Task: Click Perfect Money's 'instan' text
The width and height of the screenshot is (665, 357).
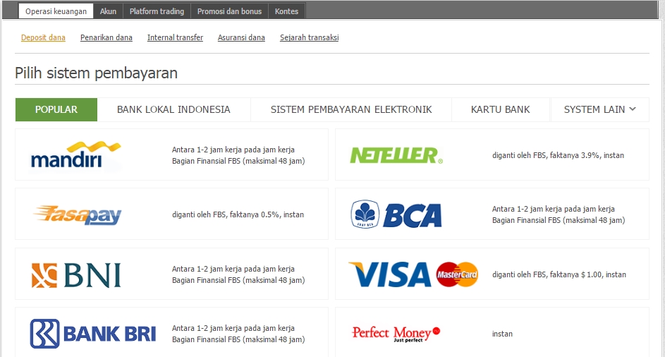Action: (x=502, y=334)
